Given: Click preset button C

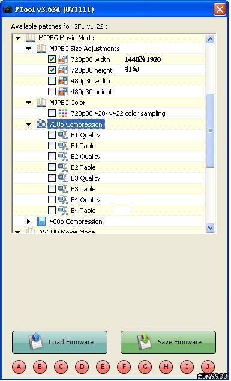Looking at the screenshot, I should [x=61, y=367].
